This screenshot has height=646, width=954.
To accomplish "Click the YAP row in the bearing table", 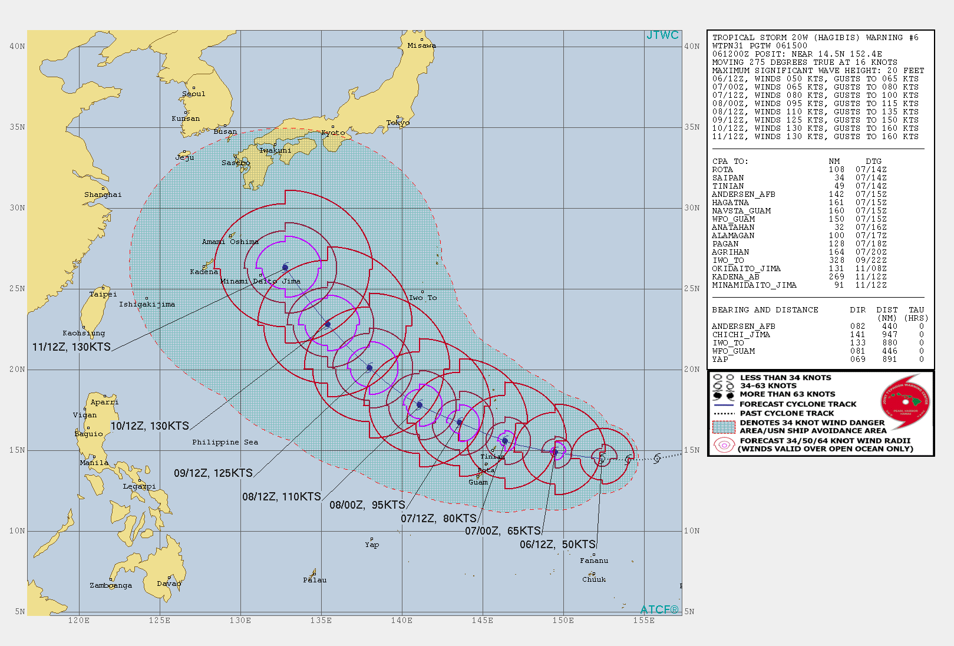I will click(x=818, y=359).
